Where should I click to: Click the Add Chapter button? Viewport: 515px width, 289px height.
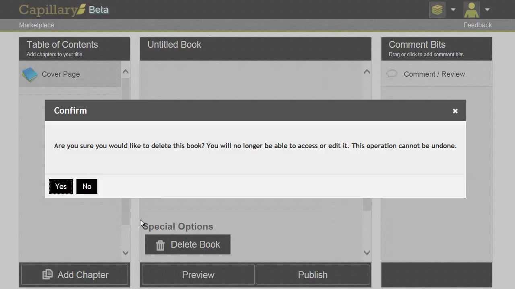click(x=75, y=275)
